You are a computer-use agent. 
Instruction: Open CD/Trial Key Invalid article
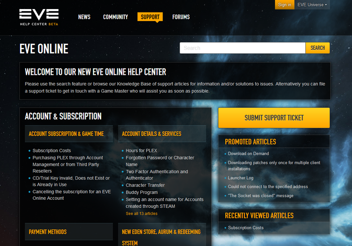[x=71, y=181]
